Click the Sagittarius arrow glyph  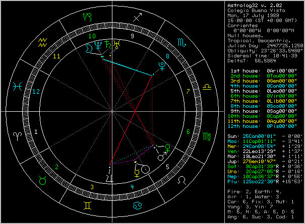[138, 17]
